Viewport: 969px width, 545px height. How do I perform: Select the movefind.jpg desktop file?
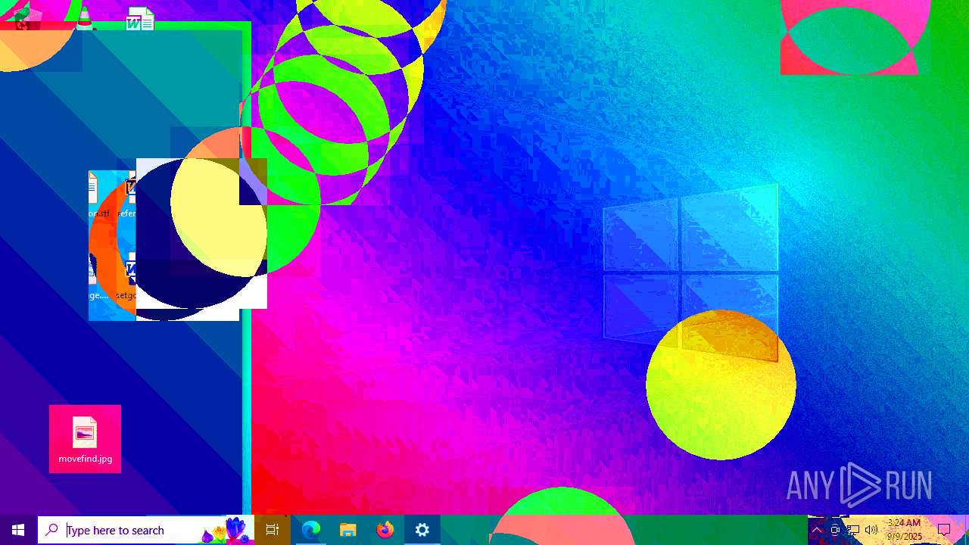coord(85,440)
